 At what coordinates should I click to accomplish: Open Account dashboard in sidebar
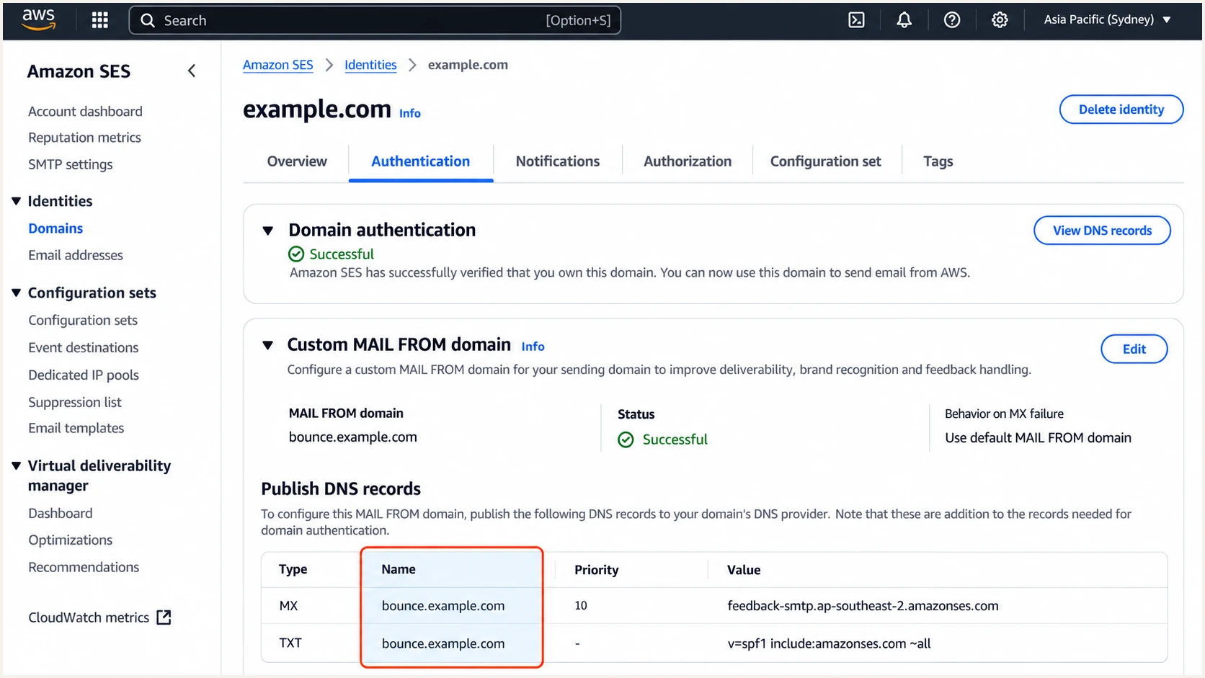coord(85,112)
